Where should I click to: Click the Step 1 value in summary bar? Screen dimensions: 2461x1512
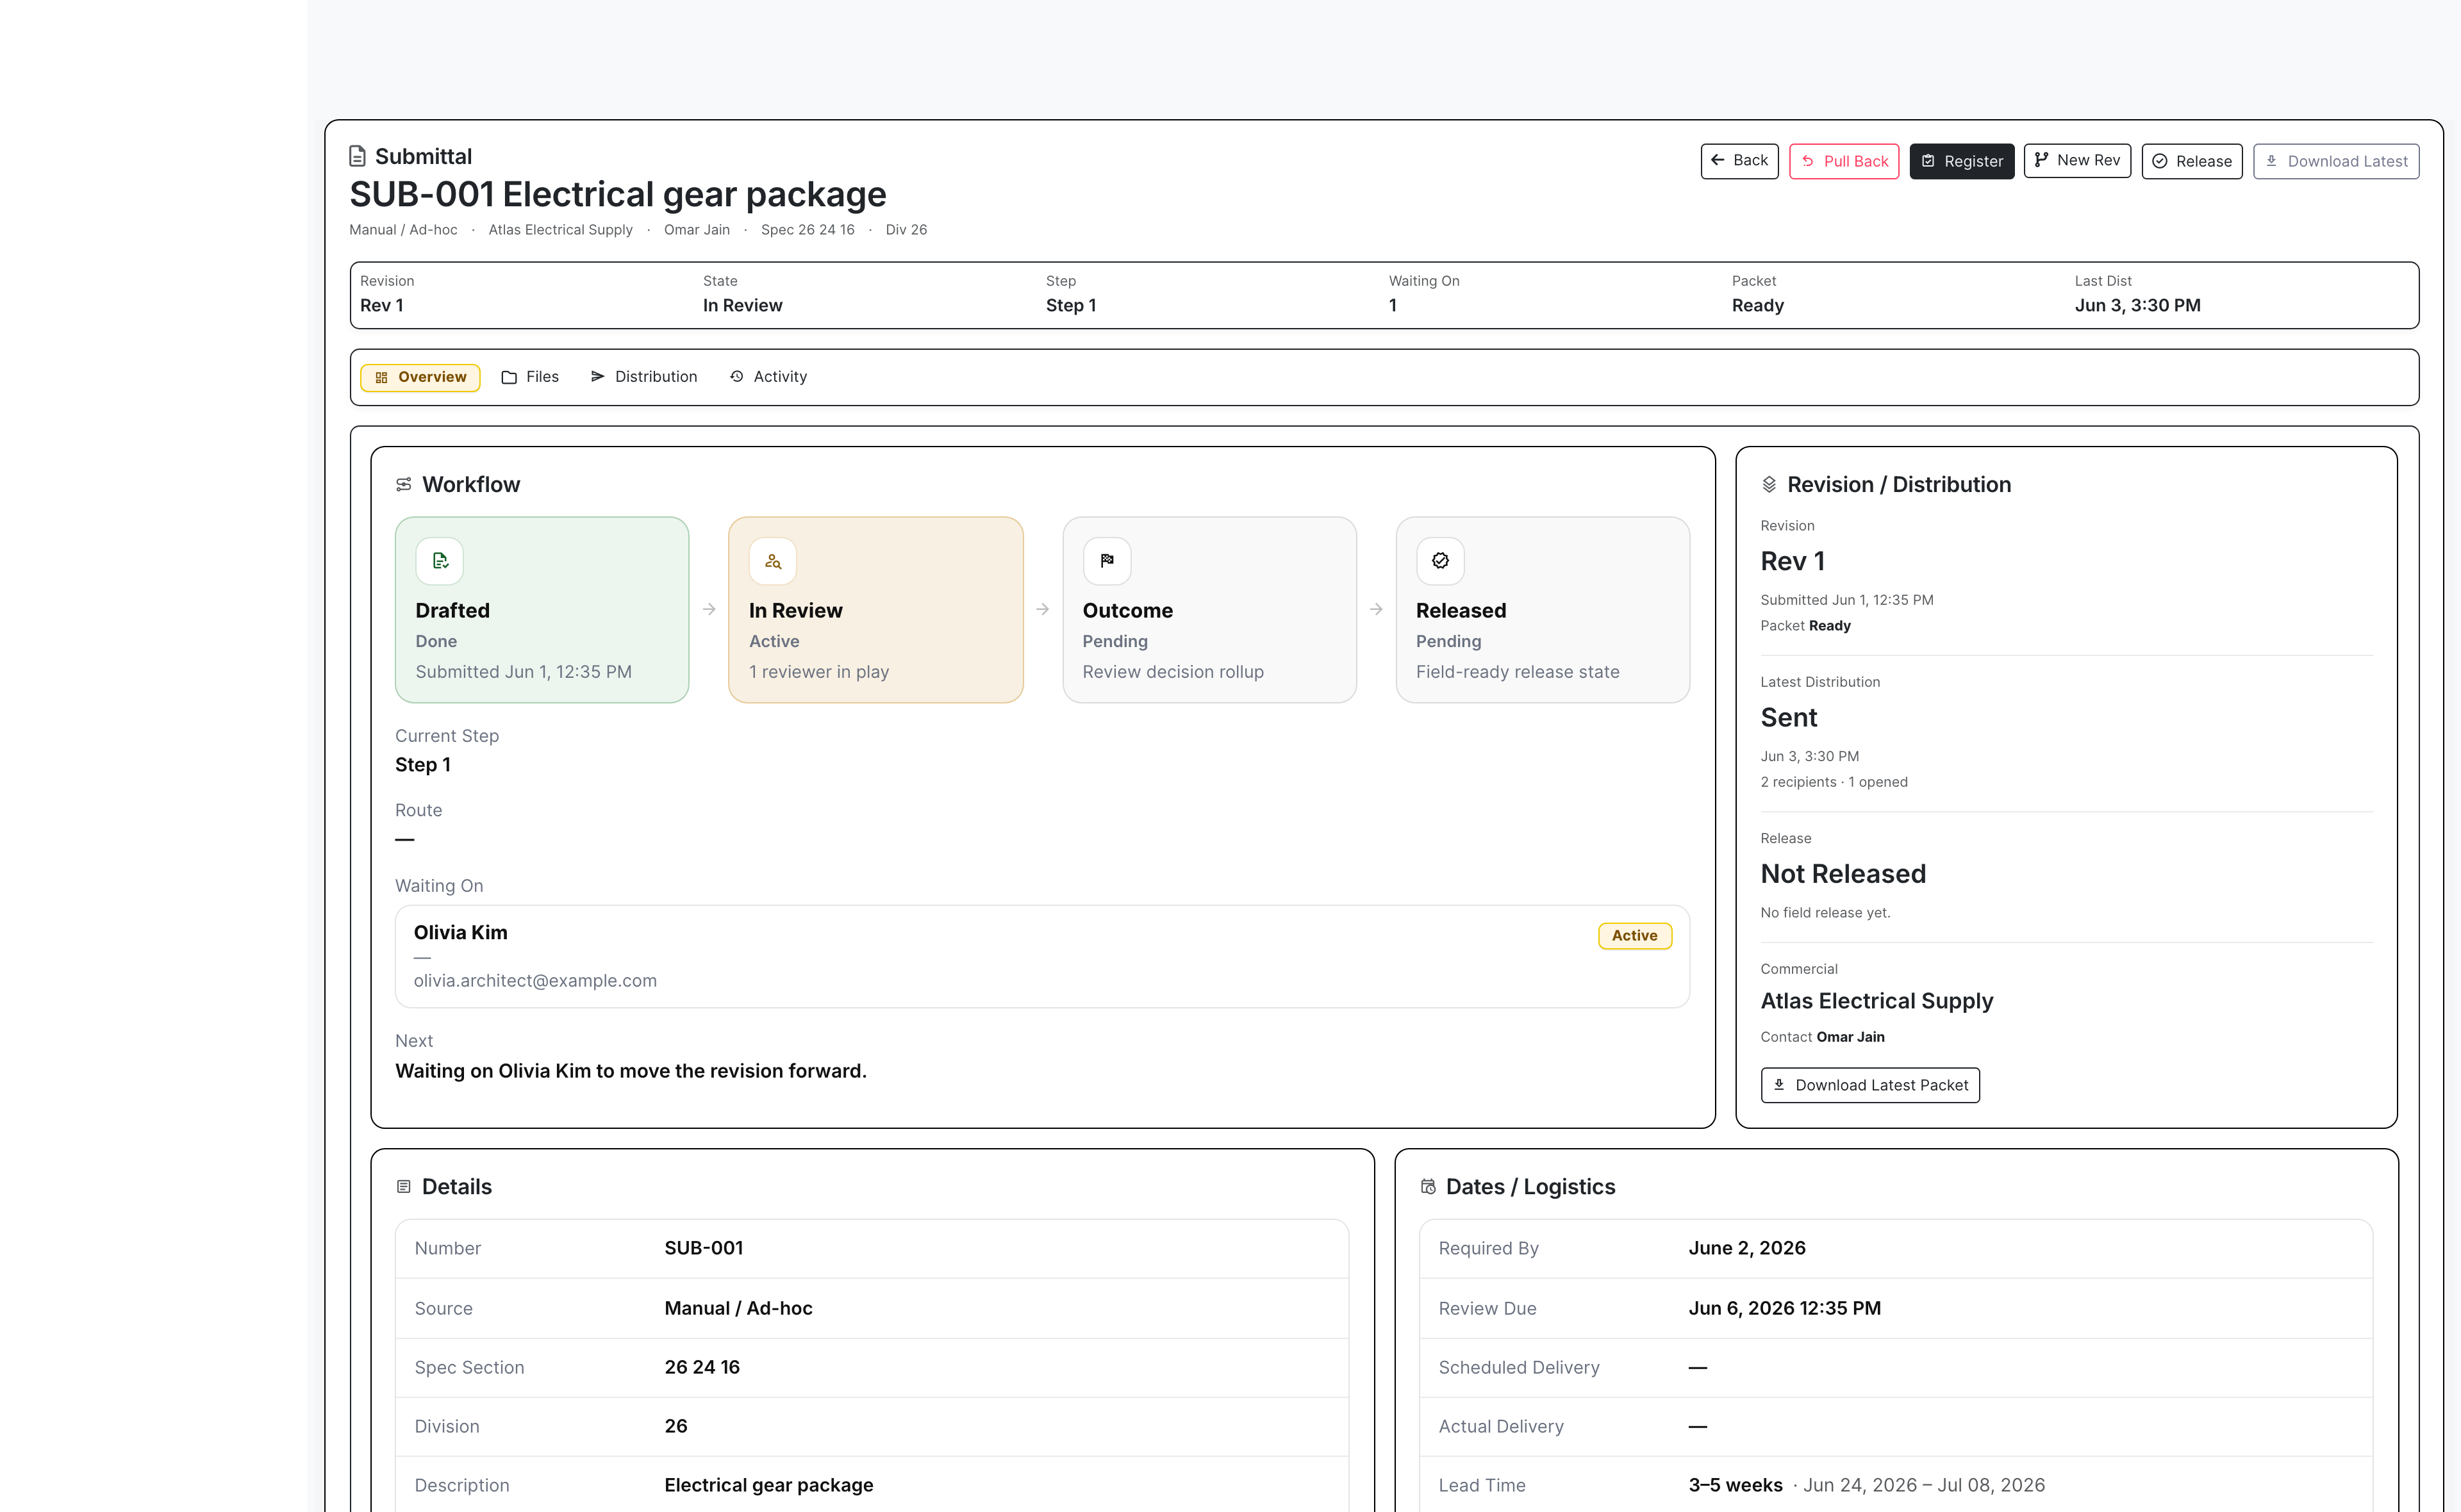coord(1071,305)
